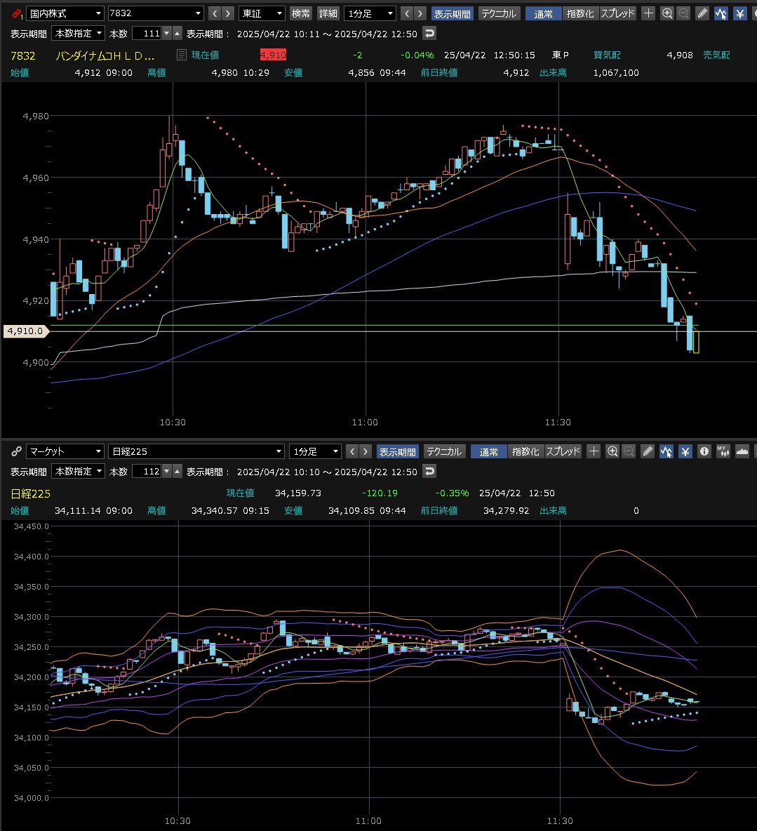757x831 pixels.
Task: Zoom in on the upper 7832 chart
Action: click(x=667, y=13)
